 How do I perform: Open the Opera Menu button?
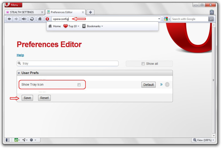(13, 5)
